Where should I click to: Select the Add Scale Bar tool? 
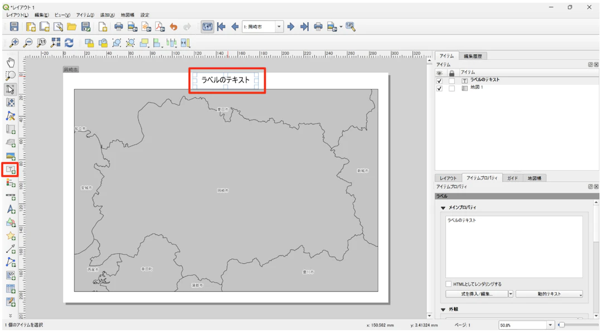10,196
